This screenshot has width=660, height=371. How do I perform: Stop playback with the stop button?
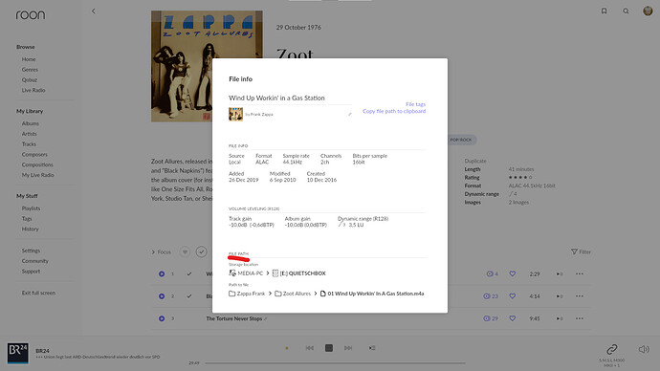[329, 348]
